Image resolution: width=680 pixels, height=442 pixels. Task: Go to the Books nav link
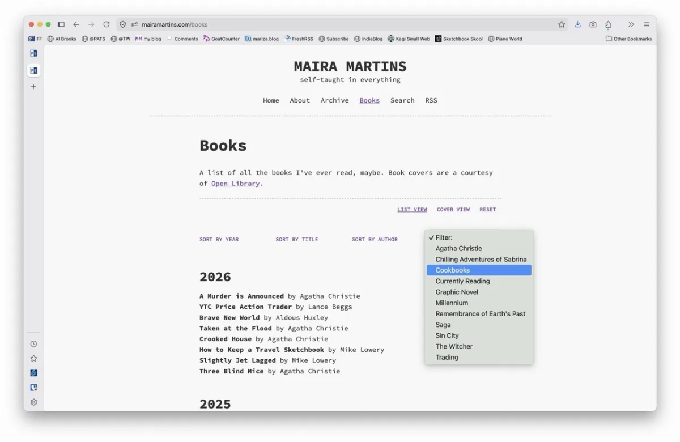pos(369,100)
